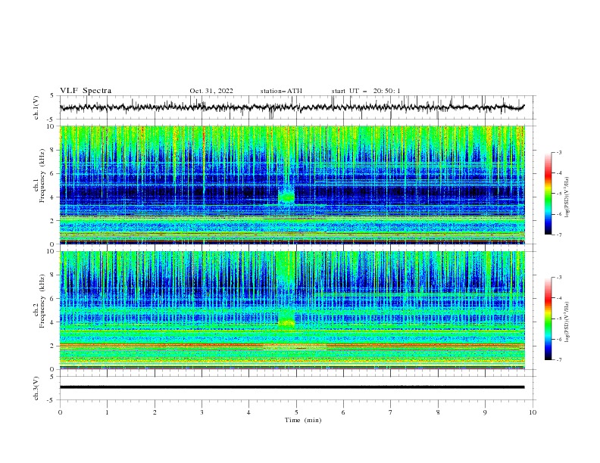The width and height of the screenshot is (600, 463).
Task: Click the time axis tick label "10"
Action: pyautogui.click(x=533, y=412)
